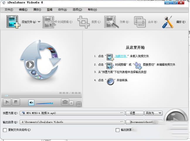Click the 加载文件 link in step 1
Viewport: 190px width, 141px height.
(121, 56)
